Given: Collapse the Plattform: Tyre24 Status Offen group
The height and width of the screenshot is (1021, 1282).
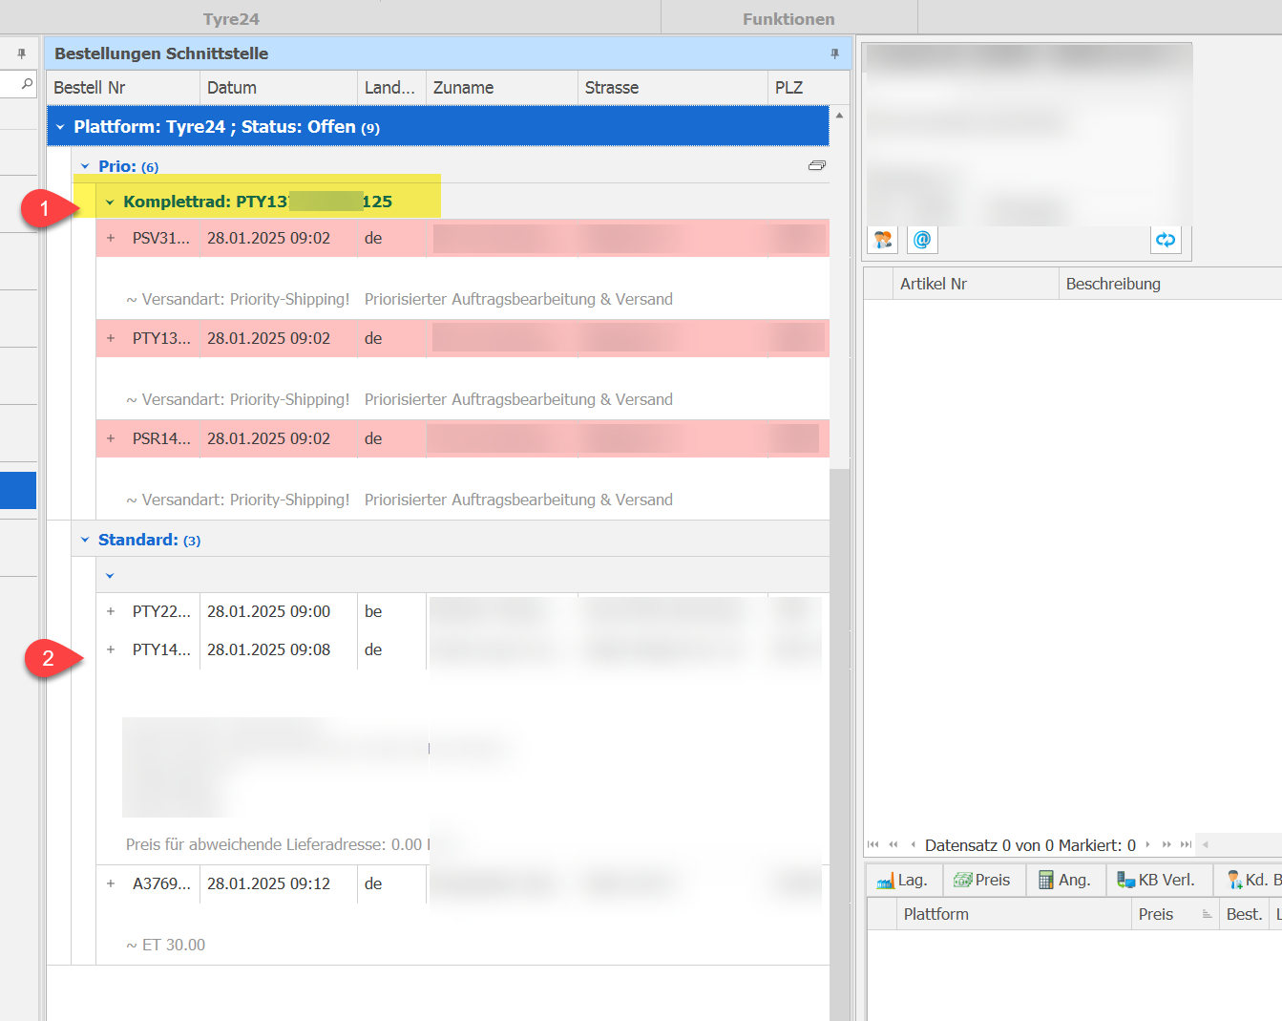Looking at the screenshot, I should pyautogui.click(x=60, y=127).
